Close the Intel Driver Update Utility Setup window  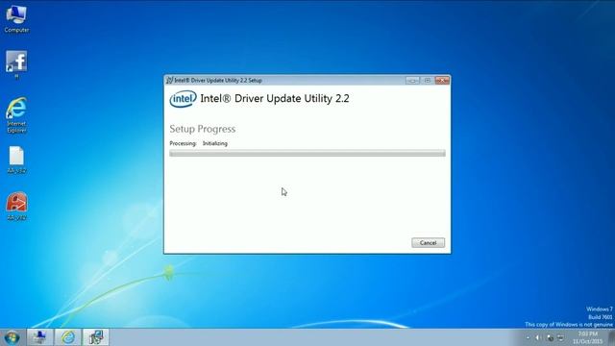(442, 80)
